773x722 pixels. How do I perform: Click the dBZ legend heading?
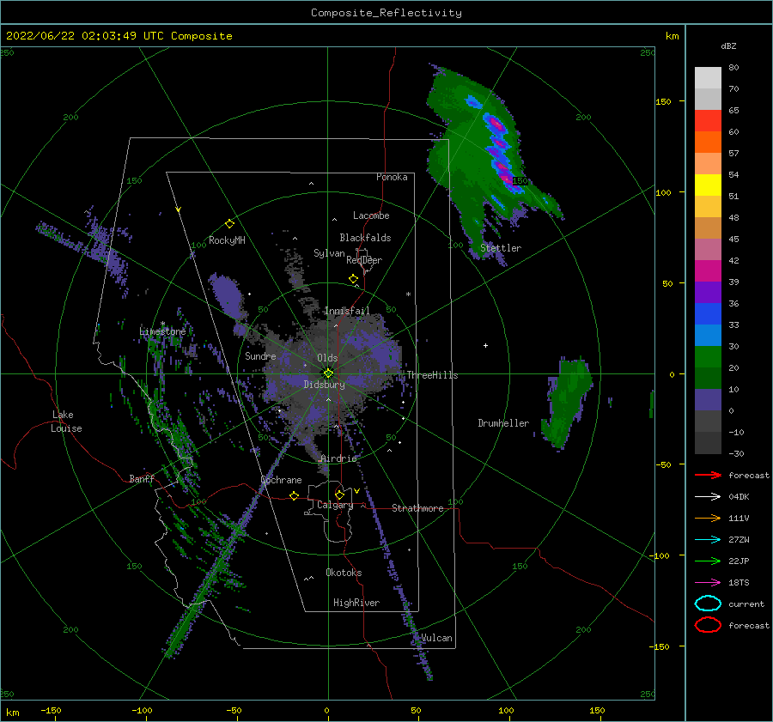pyautogui.click(x=728, y=46)
